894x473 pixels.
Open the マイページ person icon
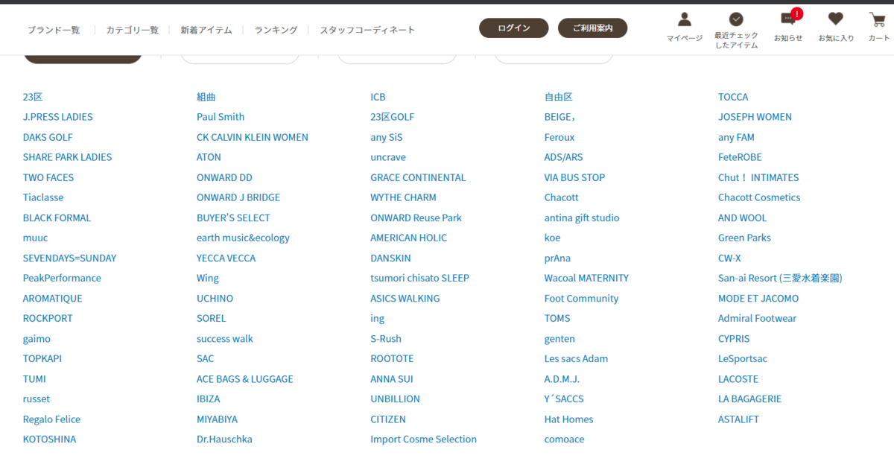click(x=684, y=19)
